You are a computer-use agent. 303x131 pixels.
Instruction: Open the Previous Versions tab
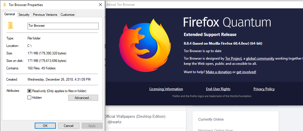pos(45,15)
